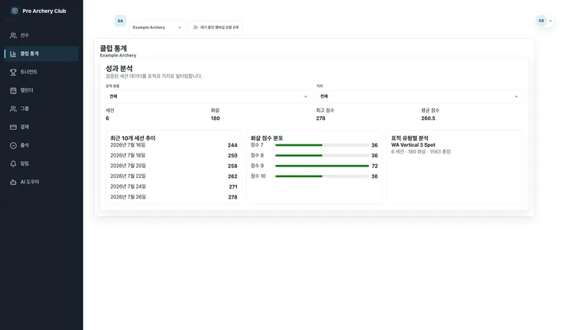Screen dimensions: 587x330
Task: Click the 평균 점수 value 260.5
Action: click(x=428, y=118)
